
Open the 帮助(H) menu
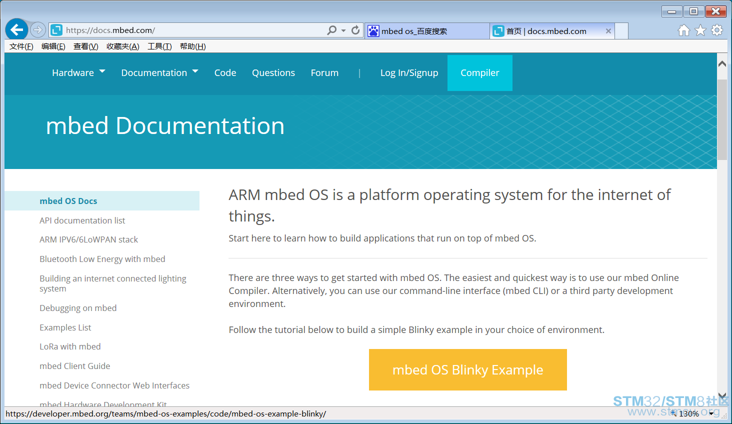pos(193,46)
